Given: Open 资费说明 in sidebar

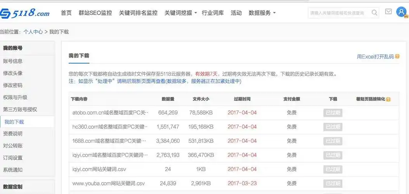Looking at the screenshot, I should pyautogui.click(x=13, y=134).
